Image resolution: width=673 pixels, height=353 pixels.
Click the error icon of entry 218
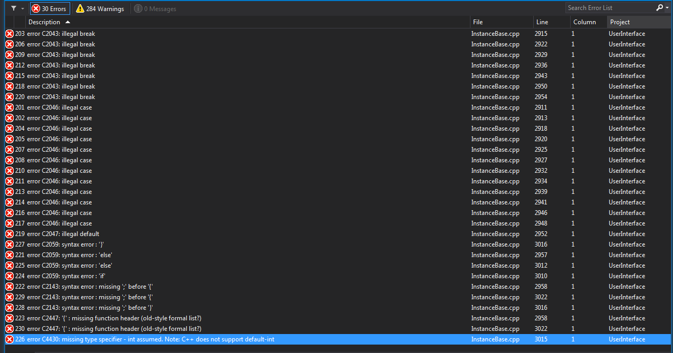pyautogui.click(x=9, y=86)
